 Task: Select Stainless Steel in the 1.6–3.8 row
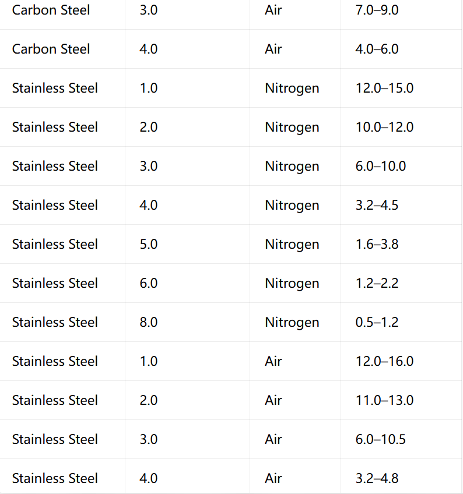(x=55, y=245)
